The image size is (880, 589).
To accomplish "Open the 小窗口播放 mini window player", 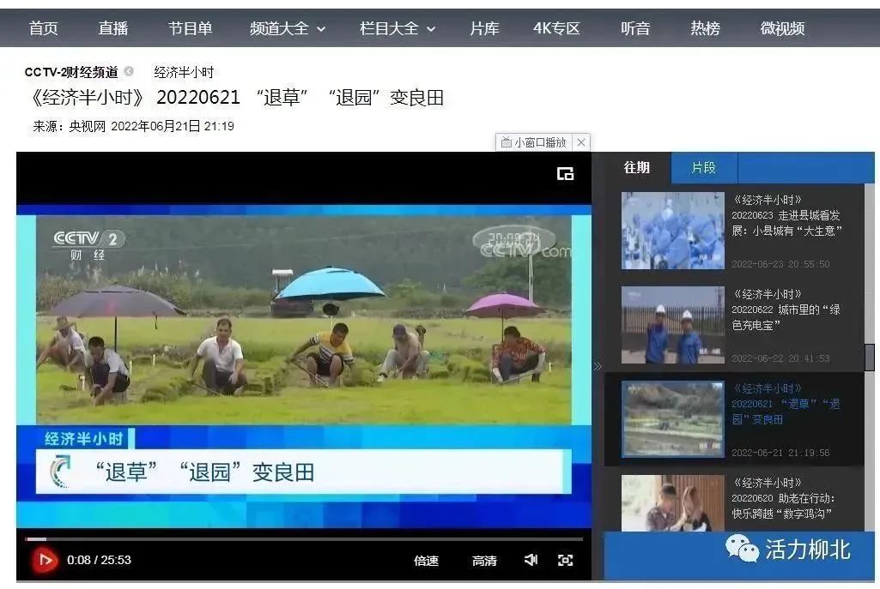I will point(534,142).
